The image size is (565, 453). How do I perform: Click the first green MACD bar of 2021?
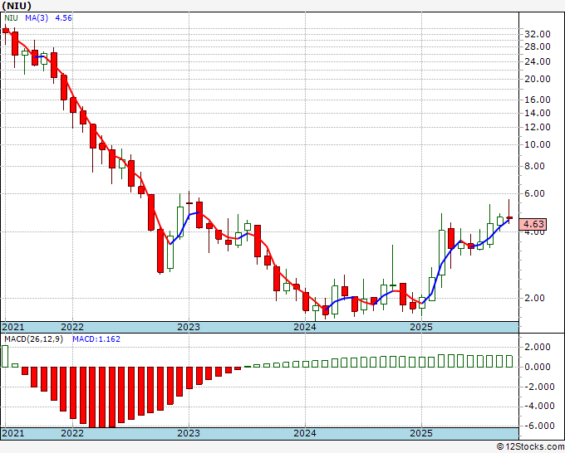(5, 356)
